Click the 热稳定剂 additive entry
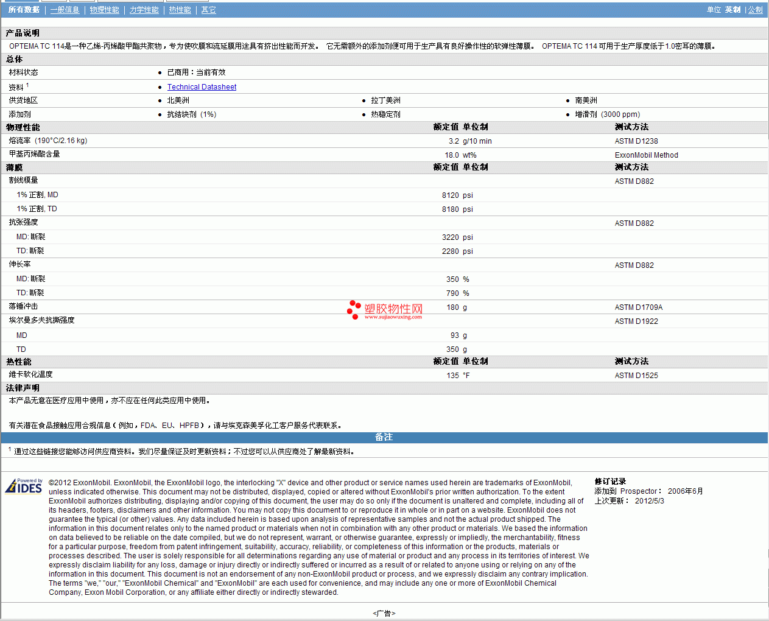Screen dimensions: 769x621 click(x=385, y=114)
